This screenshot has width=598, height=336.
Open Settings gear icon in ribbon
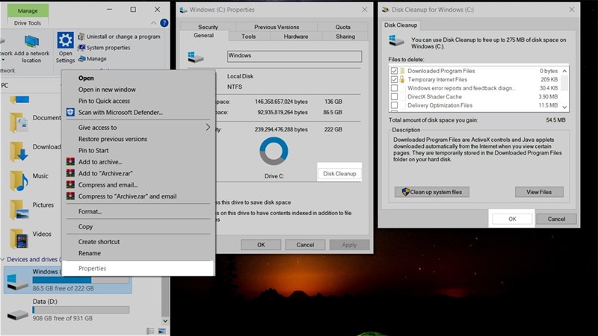(65, 41)
